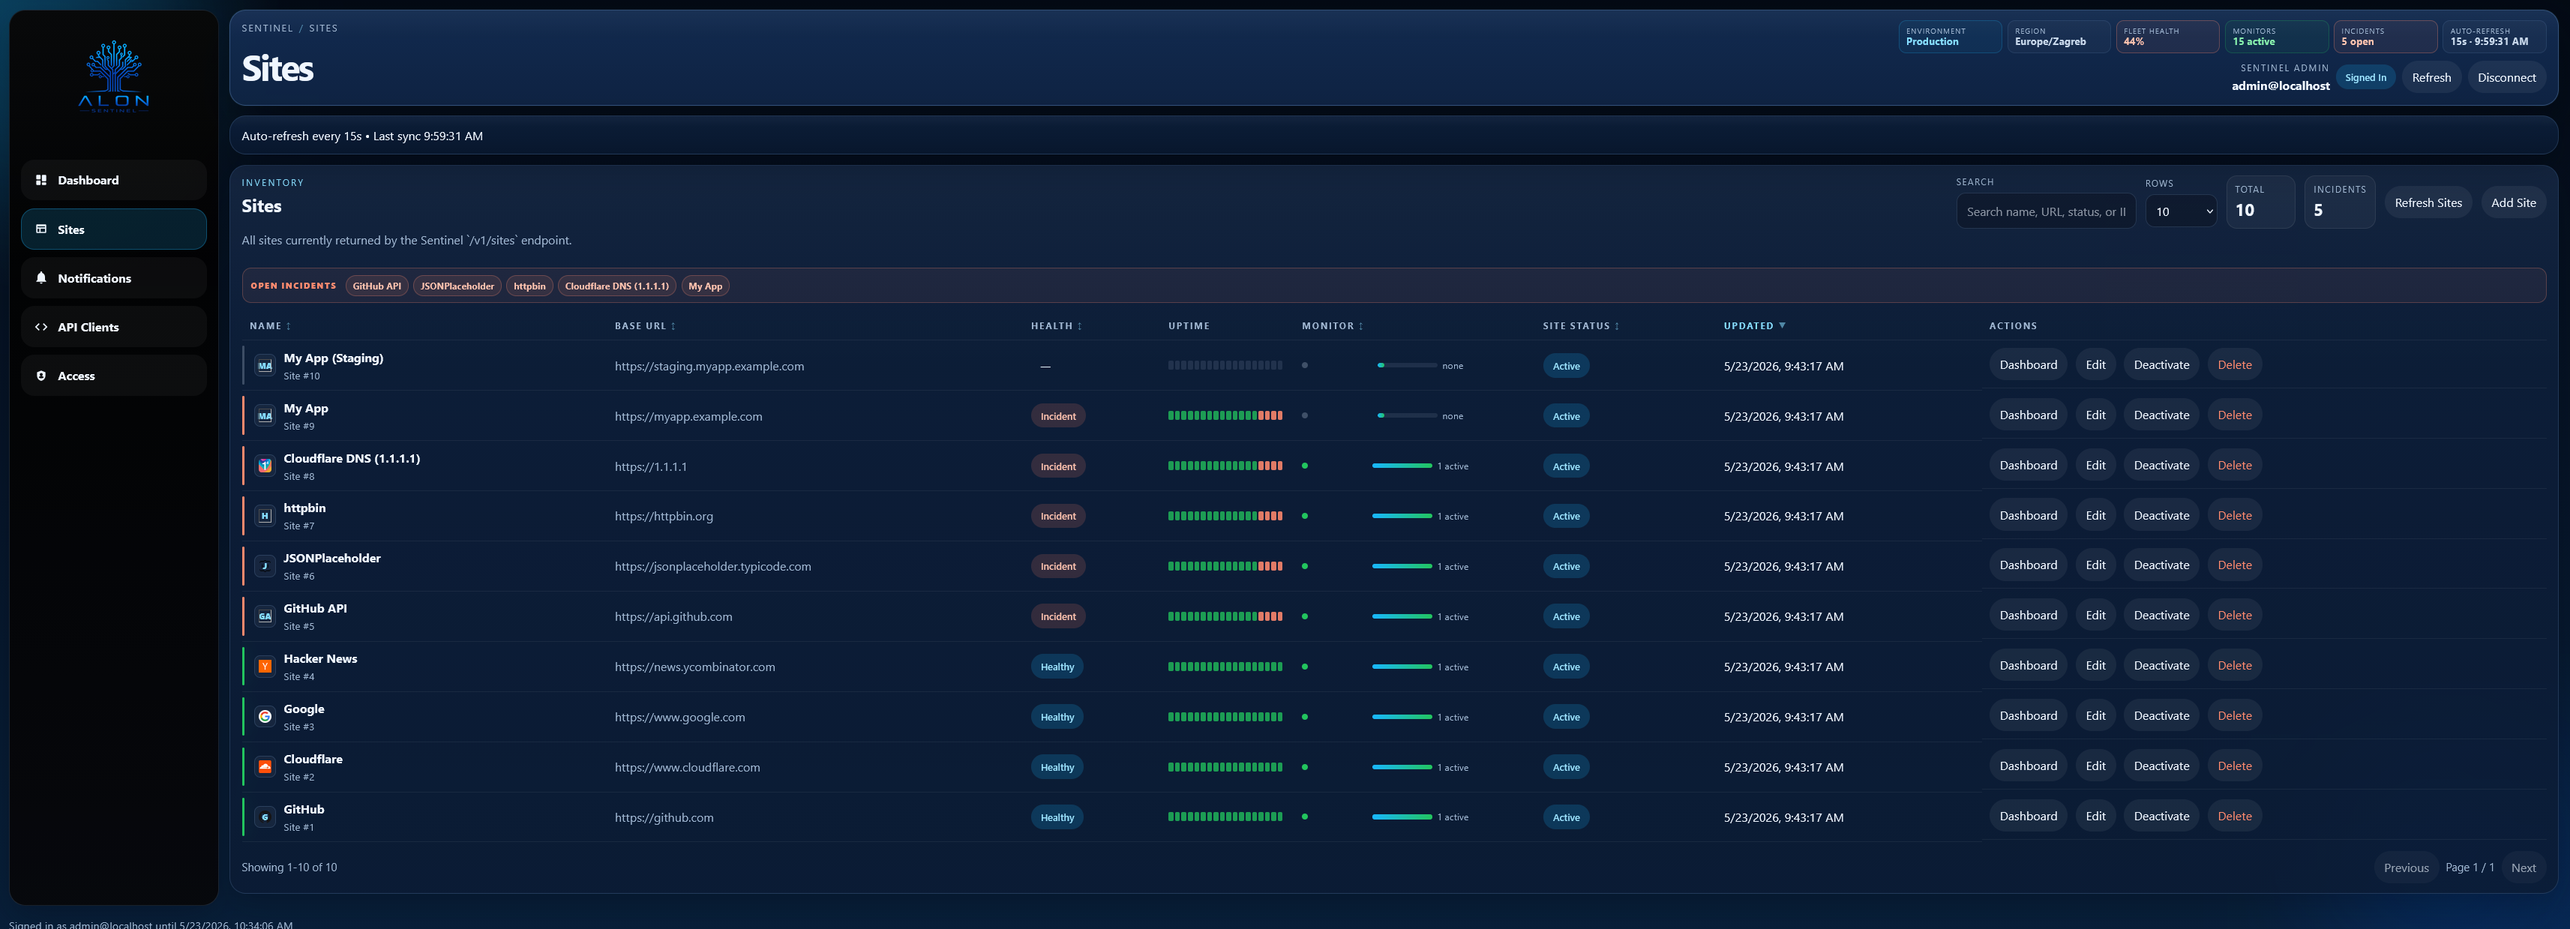Image resolution: width=2570 pixels, height=929 pixels.
Task: Click the uptime bar for GitHub API
Action: coord(1225,616)
